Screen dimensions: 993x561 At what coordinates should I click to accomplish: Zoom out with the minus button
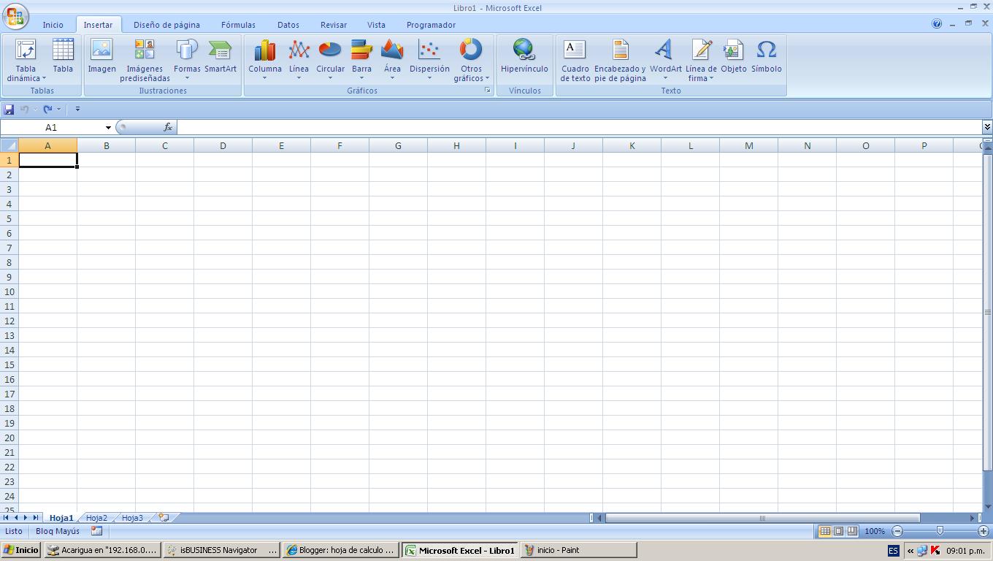coord(897,531)
